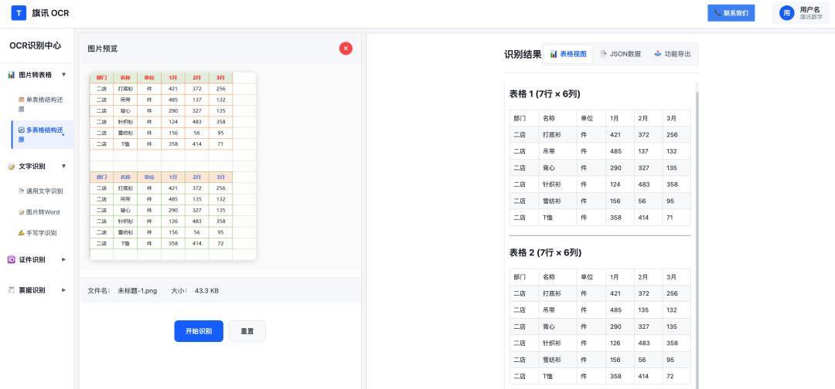Collapse the 文字识别 section arrow
The height and width of the screenshot is (389, 835).
coord(64,167)
